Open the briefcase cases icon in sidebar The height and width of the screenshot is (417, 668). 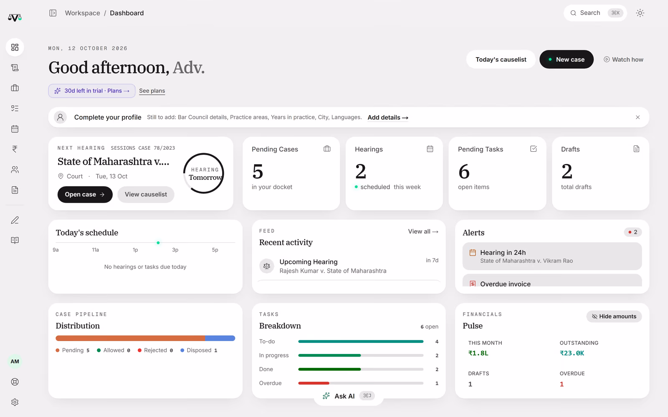point(15,88)
